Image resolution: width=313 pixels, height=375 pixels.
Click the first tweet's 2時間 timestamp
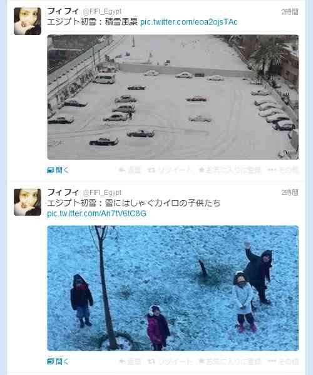click(290, 12)
